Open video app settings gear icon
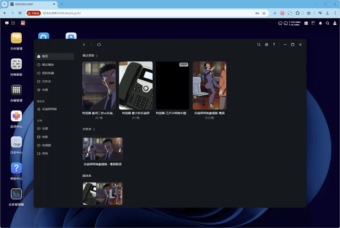This screenshot has height=228, width=340. [x=266, y=44]
